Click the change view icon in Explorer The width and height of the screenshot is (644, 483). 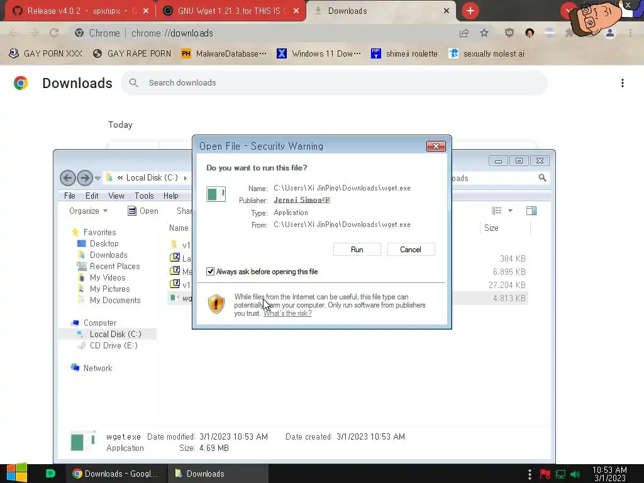tap(497, 211)
